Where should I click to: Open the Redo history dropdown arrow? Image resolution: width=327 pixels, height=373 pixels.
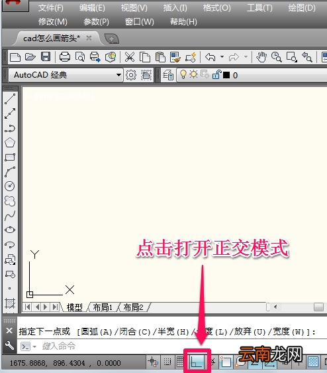(x=246, y=57)
